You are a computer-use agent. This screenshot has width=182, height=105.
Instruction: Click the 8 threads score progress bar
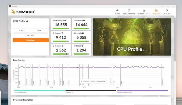[x=61, y=41]
